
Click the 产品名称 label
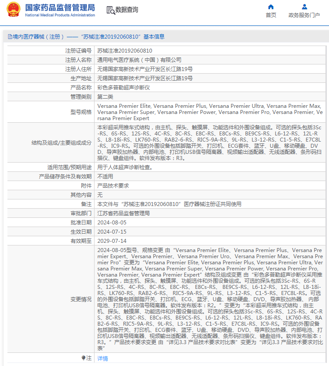click(81, 88)
